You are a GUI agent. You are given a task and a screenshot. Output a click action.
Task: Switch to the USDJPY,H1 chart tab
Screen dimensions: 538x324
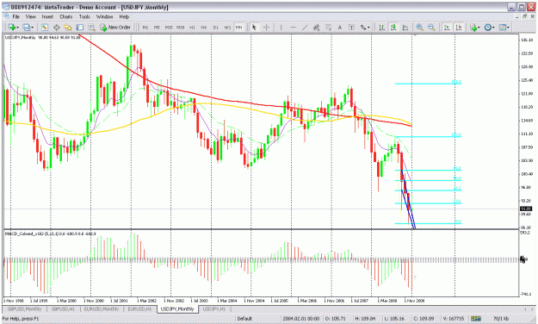tap(214, 308)
